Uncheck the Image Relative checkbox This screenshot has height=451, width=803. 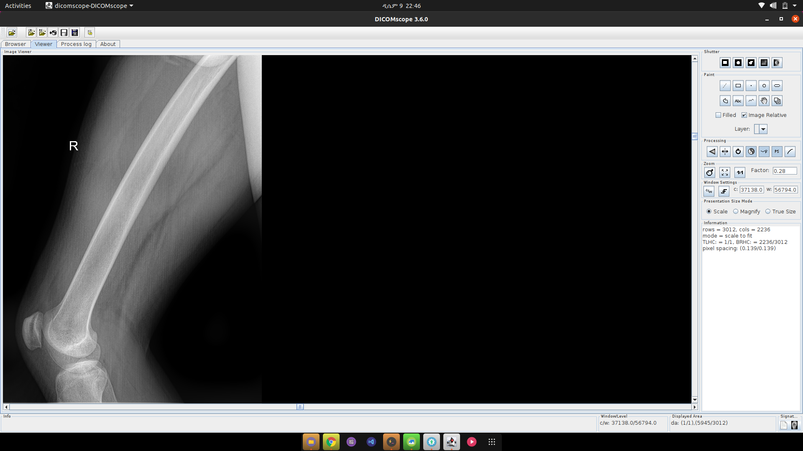pyautogui.click(x=744, y=115)
